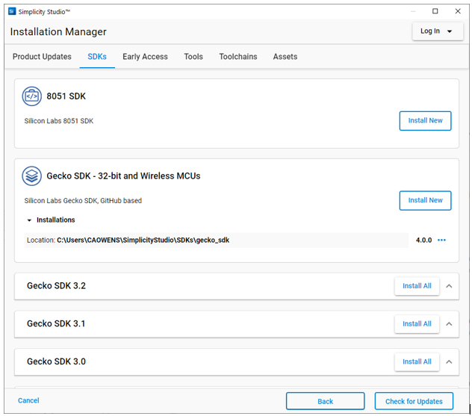Click the Back button

[325, 401]
